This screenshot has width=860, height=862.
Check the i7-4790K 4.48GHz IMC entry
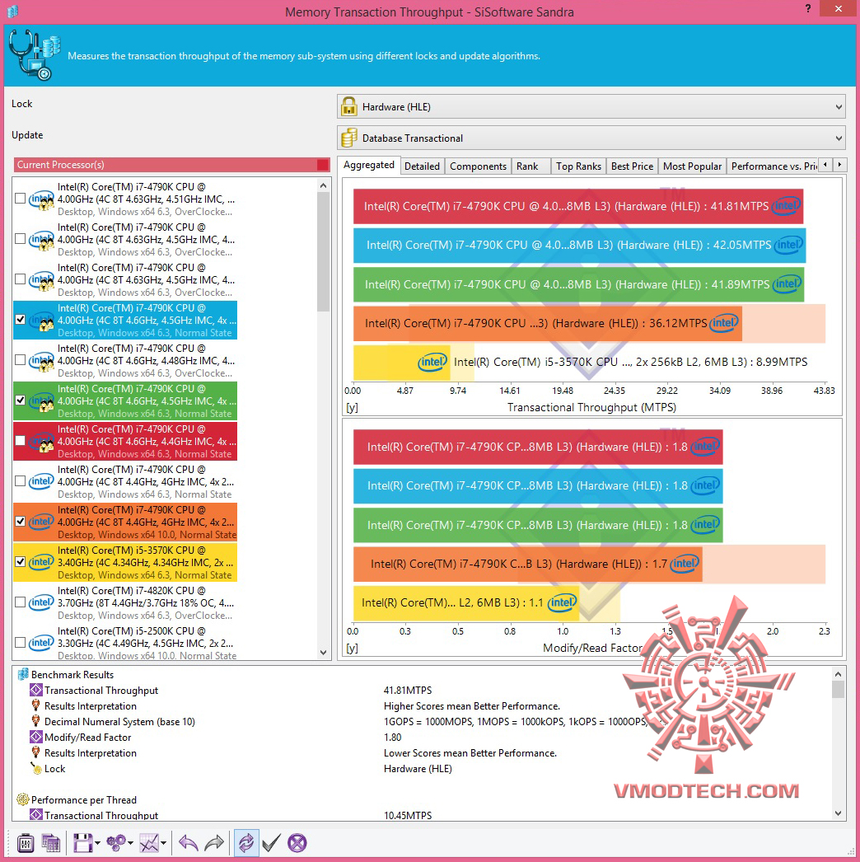click(21, 360)
